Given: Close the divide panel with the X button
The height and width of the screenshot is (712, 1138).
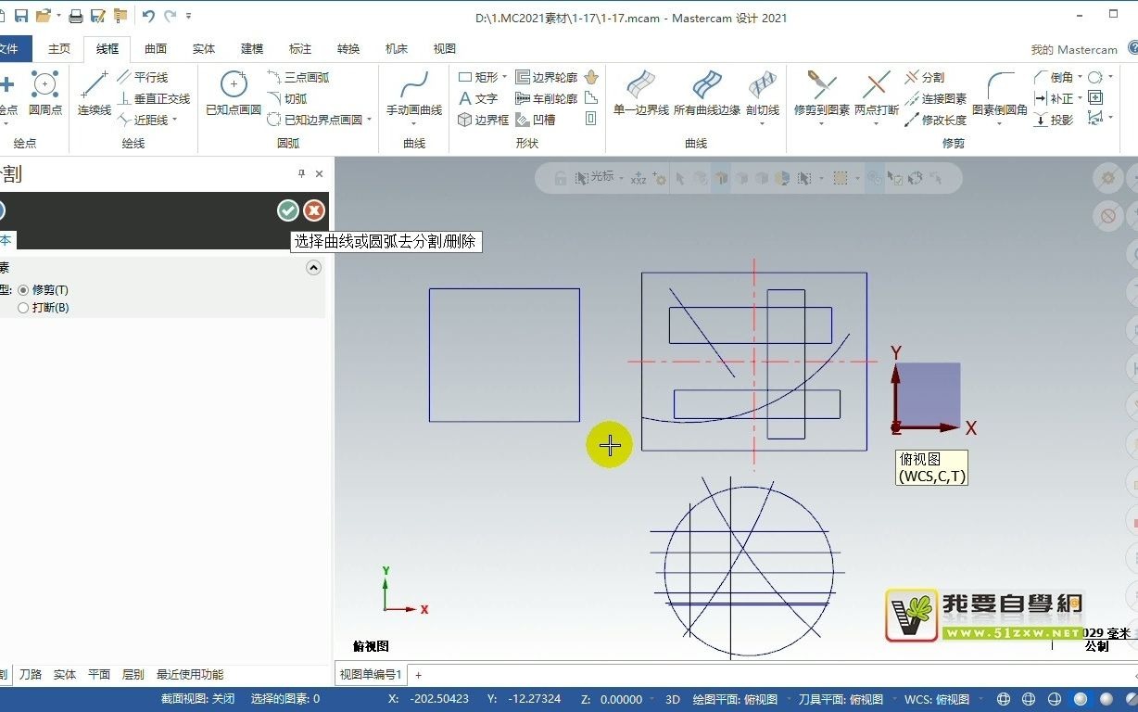Looking at the screenshot, I should 320,173.
